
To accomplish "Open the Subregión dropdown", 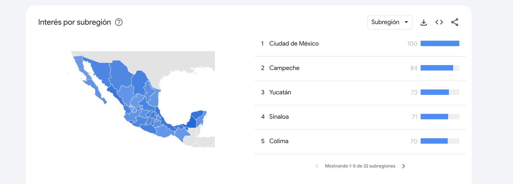I will click(x=390, y=22).
